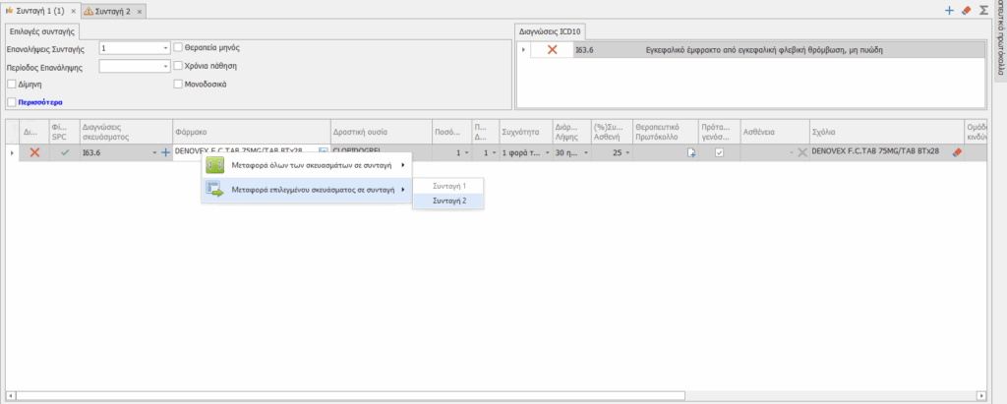Add diagnosis with plus icon in medication row

165,152
